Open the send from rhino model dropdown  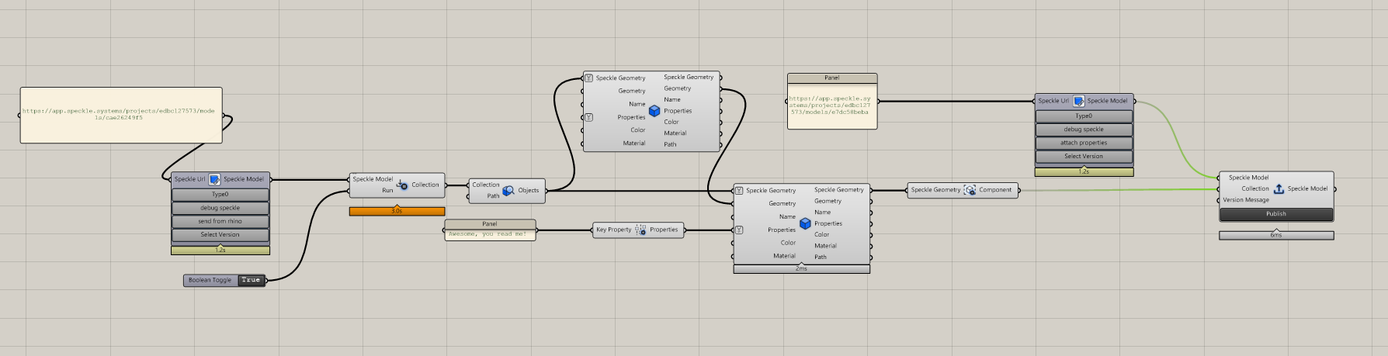(220, 221)
